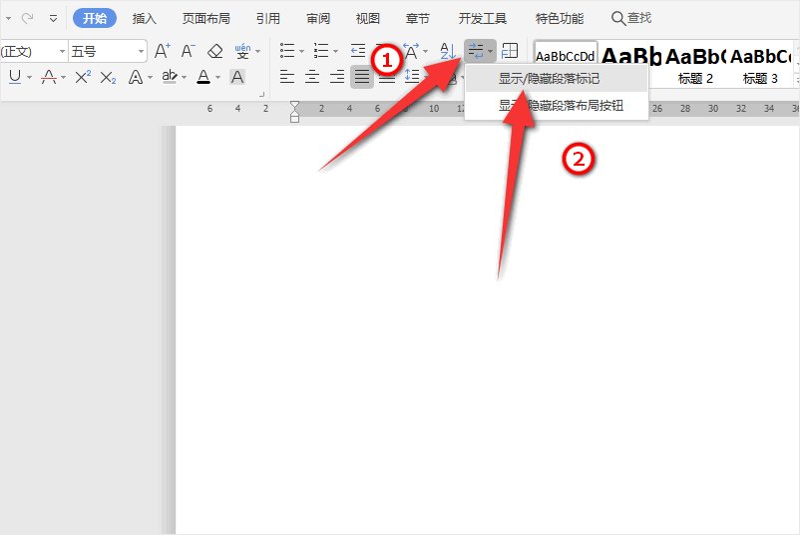The height and width of the screenshot is (535, 800).
Task: Apply subscript formatting
Action: pyautogui.click(x=109, y=77)
